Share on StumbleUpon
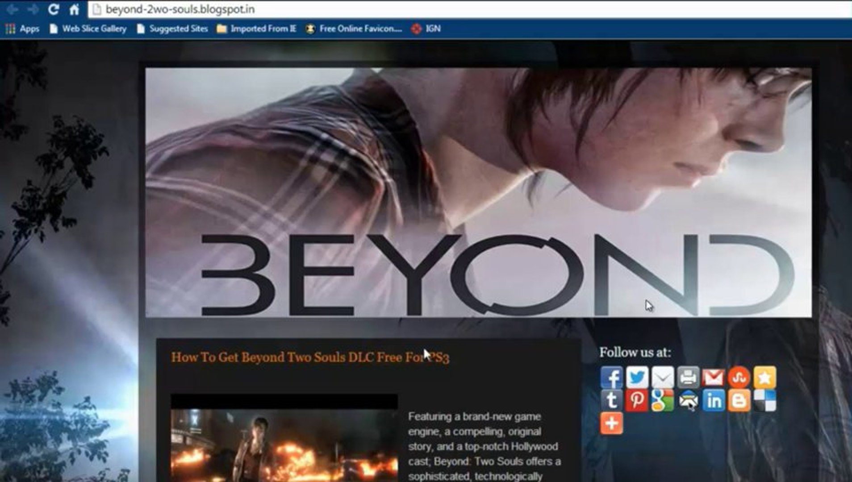 click(739, 378)
